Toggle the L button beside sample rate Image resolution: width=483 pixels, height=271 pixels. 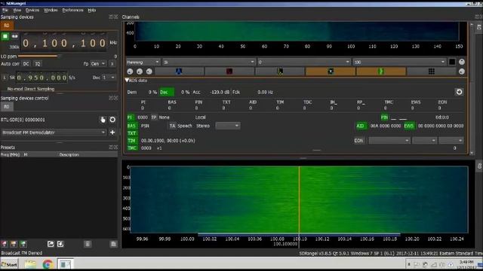coord(5,78)
